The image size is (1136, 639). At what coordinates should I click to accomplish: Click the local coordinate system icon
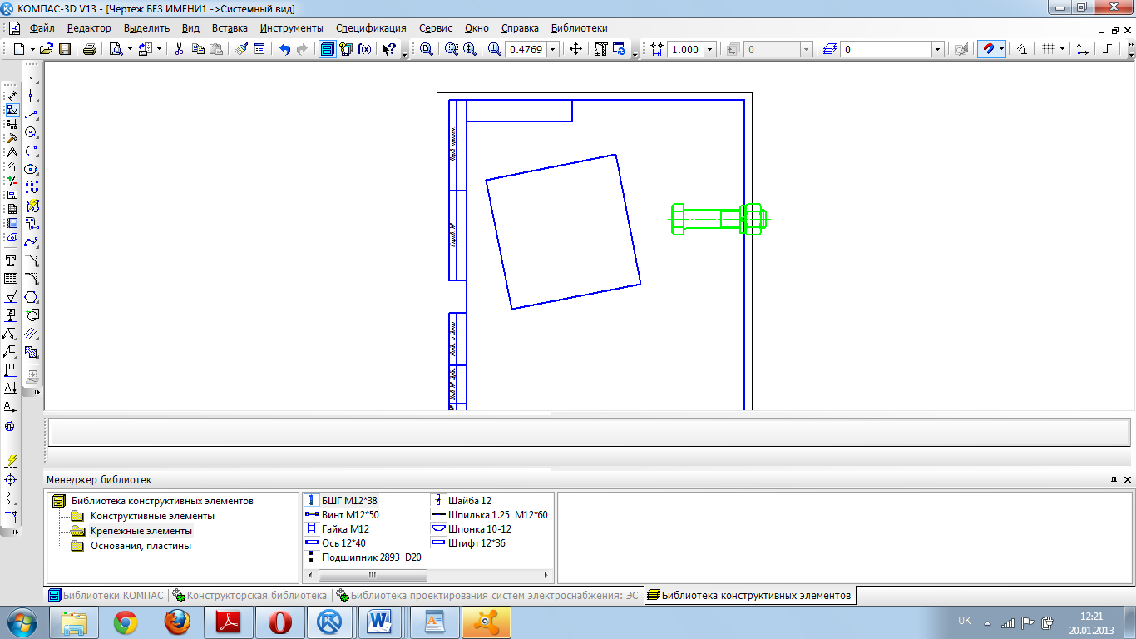point(1082,49)
